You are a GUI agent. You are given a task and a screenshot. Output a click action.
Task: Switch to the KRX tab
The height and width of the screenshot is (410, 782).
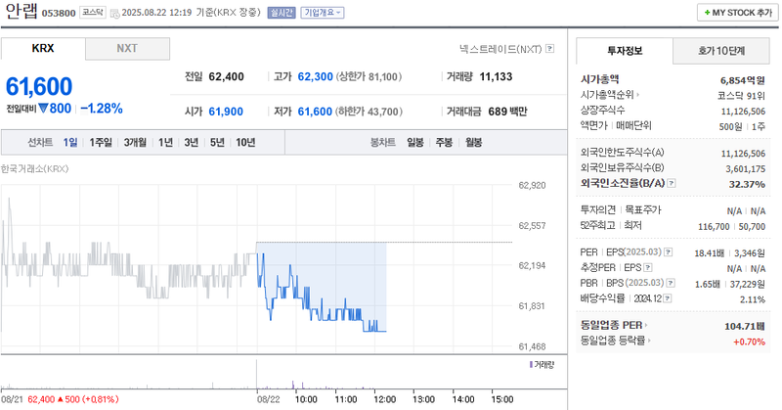(x=43, y=49)
